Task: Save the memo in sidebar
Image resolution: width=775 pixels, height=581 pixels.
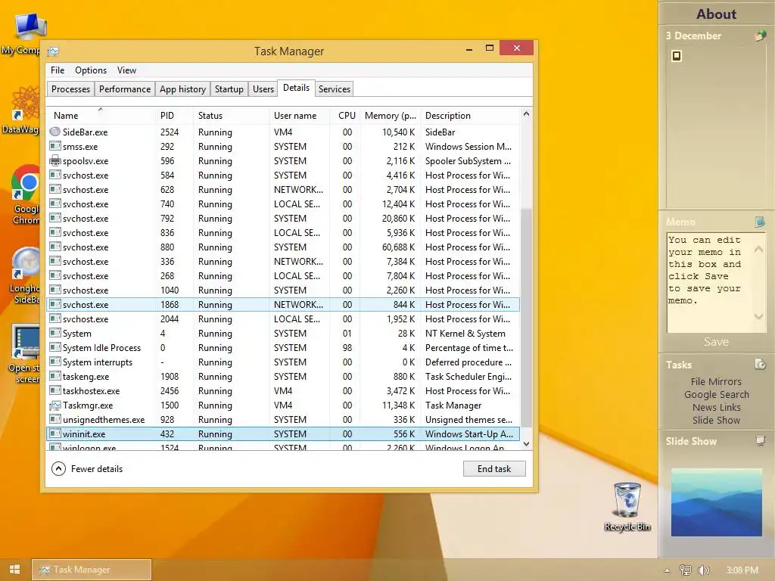Action: pos(716,341)
